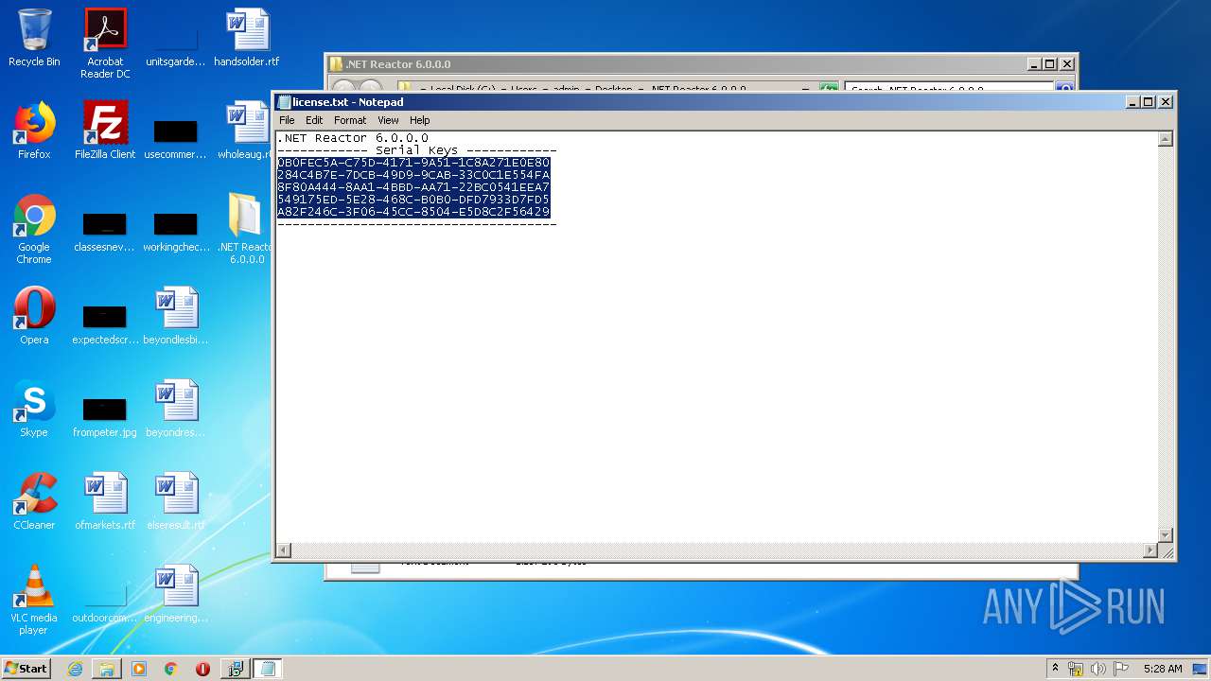Viewport: 1211px width, 681px height.
Task: Select the Skype desktop shortcut
Action: click(34, 409)
